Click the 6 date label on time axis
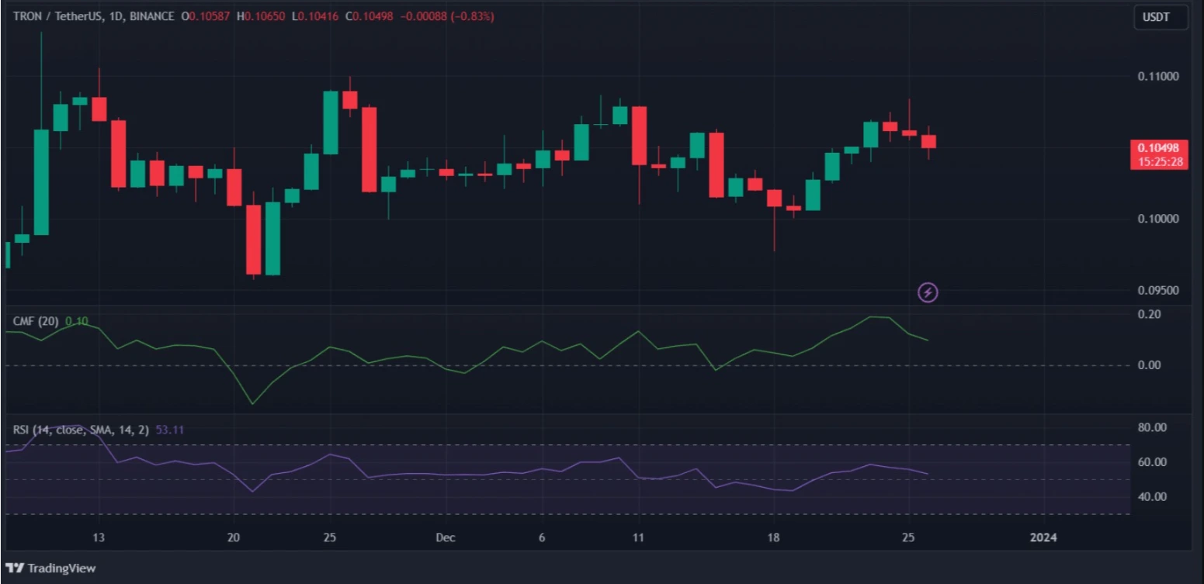This screenshot has height=584, width=1204. tap(542, 537)
